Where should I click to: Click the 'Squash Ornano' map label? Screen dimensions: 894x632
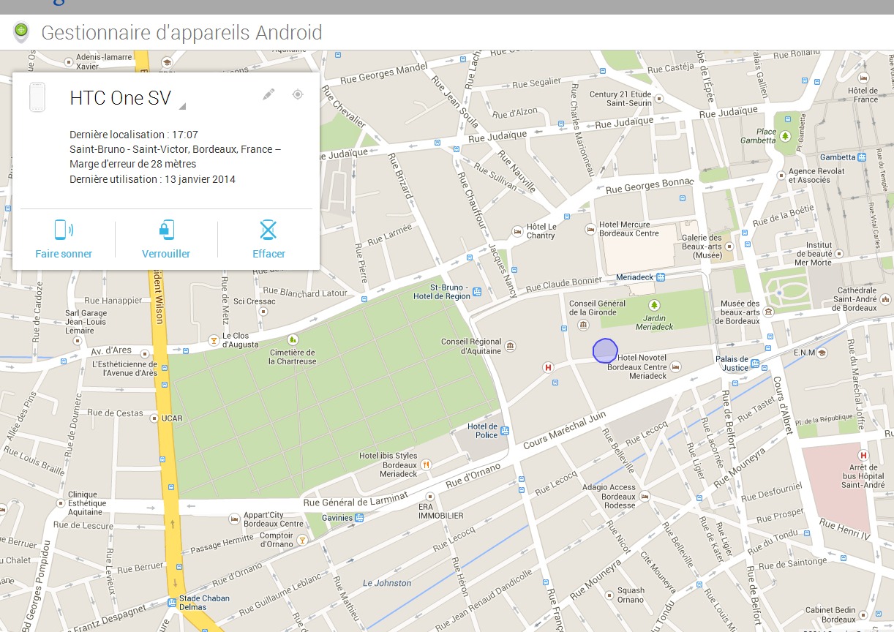pyautogui.click(x=631, y=595)
